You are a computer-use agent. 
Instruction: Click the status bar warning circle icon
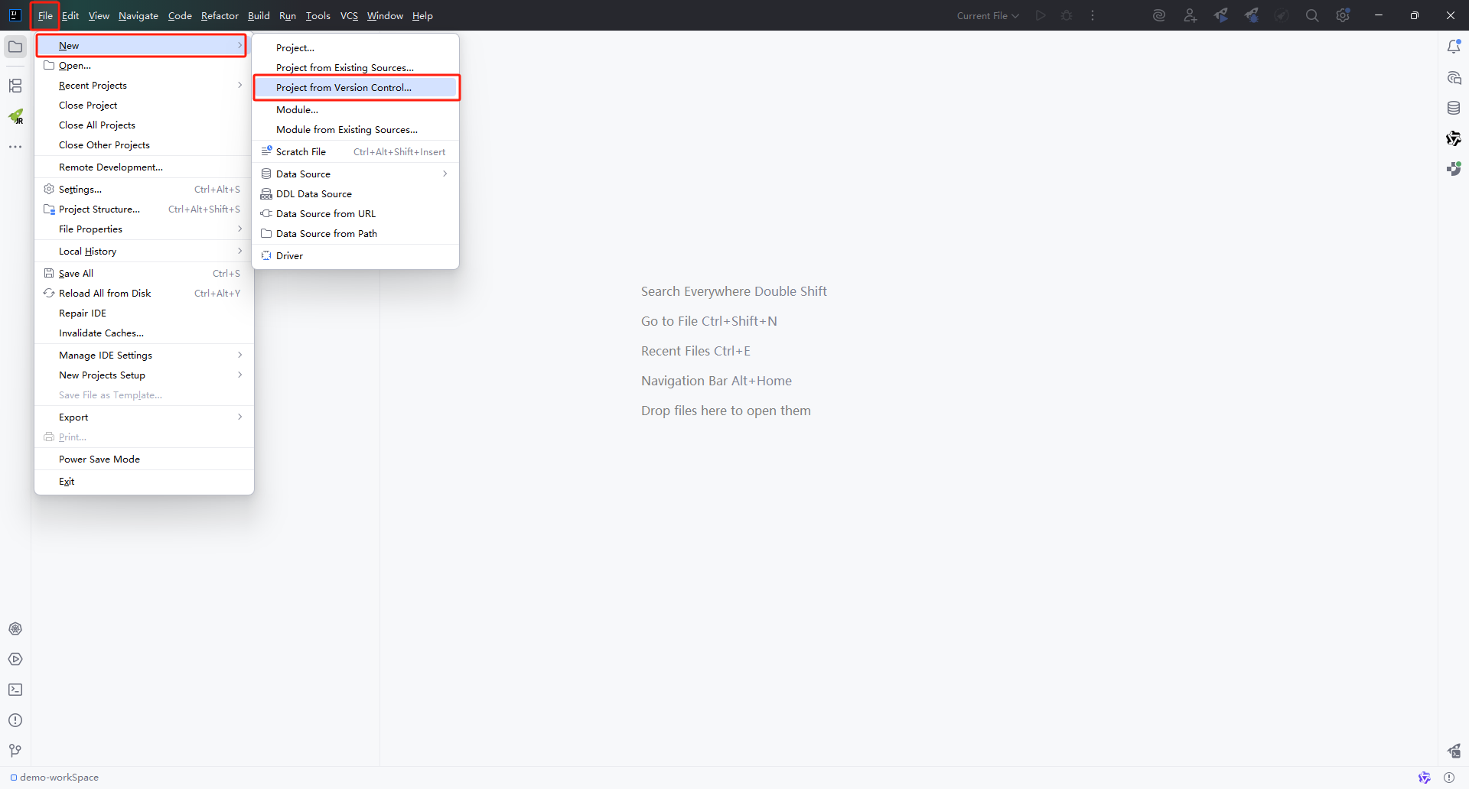[1449, 778]
